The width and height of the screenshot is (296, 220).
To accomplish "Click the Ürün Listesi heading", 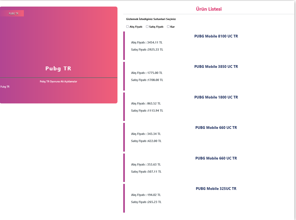I will click(x=209, y=9).
